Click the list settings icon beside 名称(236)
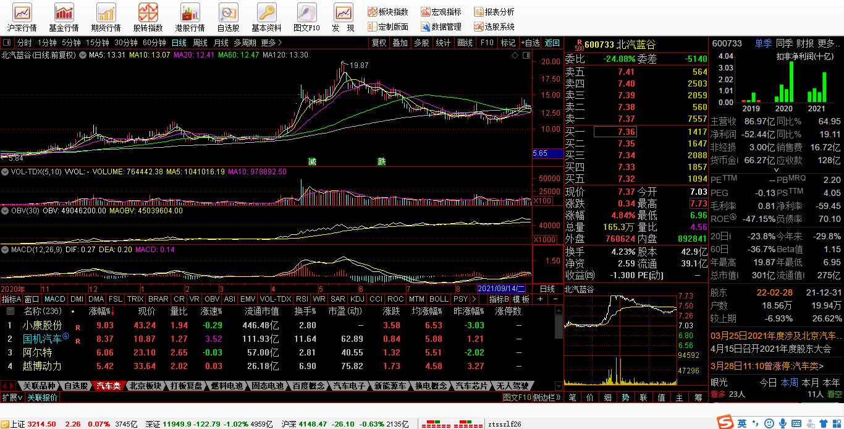844x429 pixels. click(12, 311)
